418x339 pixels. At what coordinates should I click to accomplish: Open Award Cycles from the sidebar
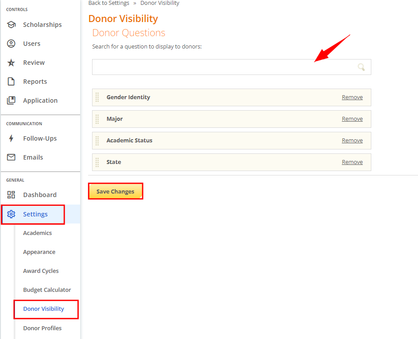point(40,271)
